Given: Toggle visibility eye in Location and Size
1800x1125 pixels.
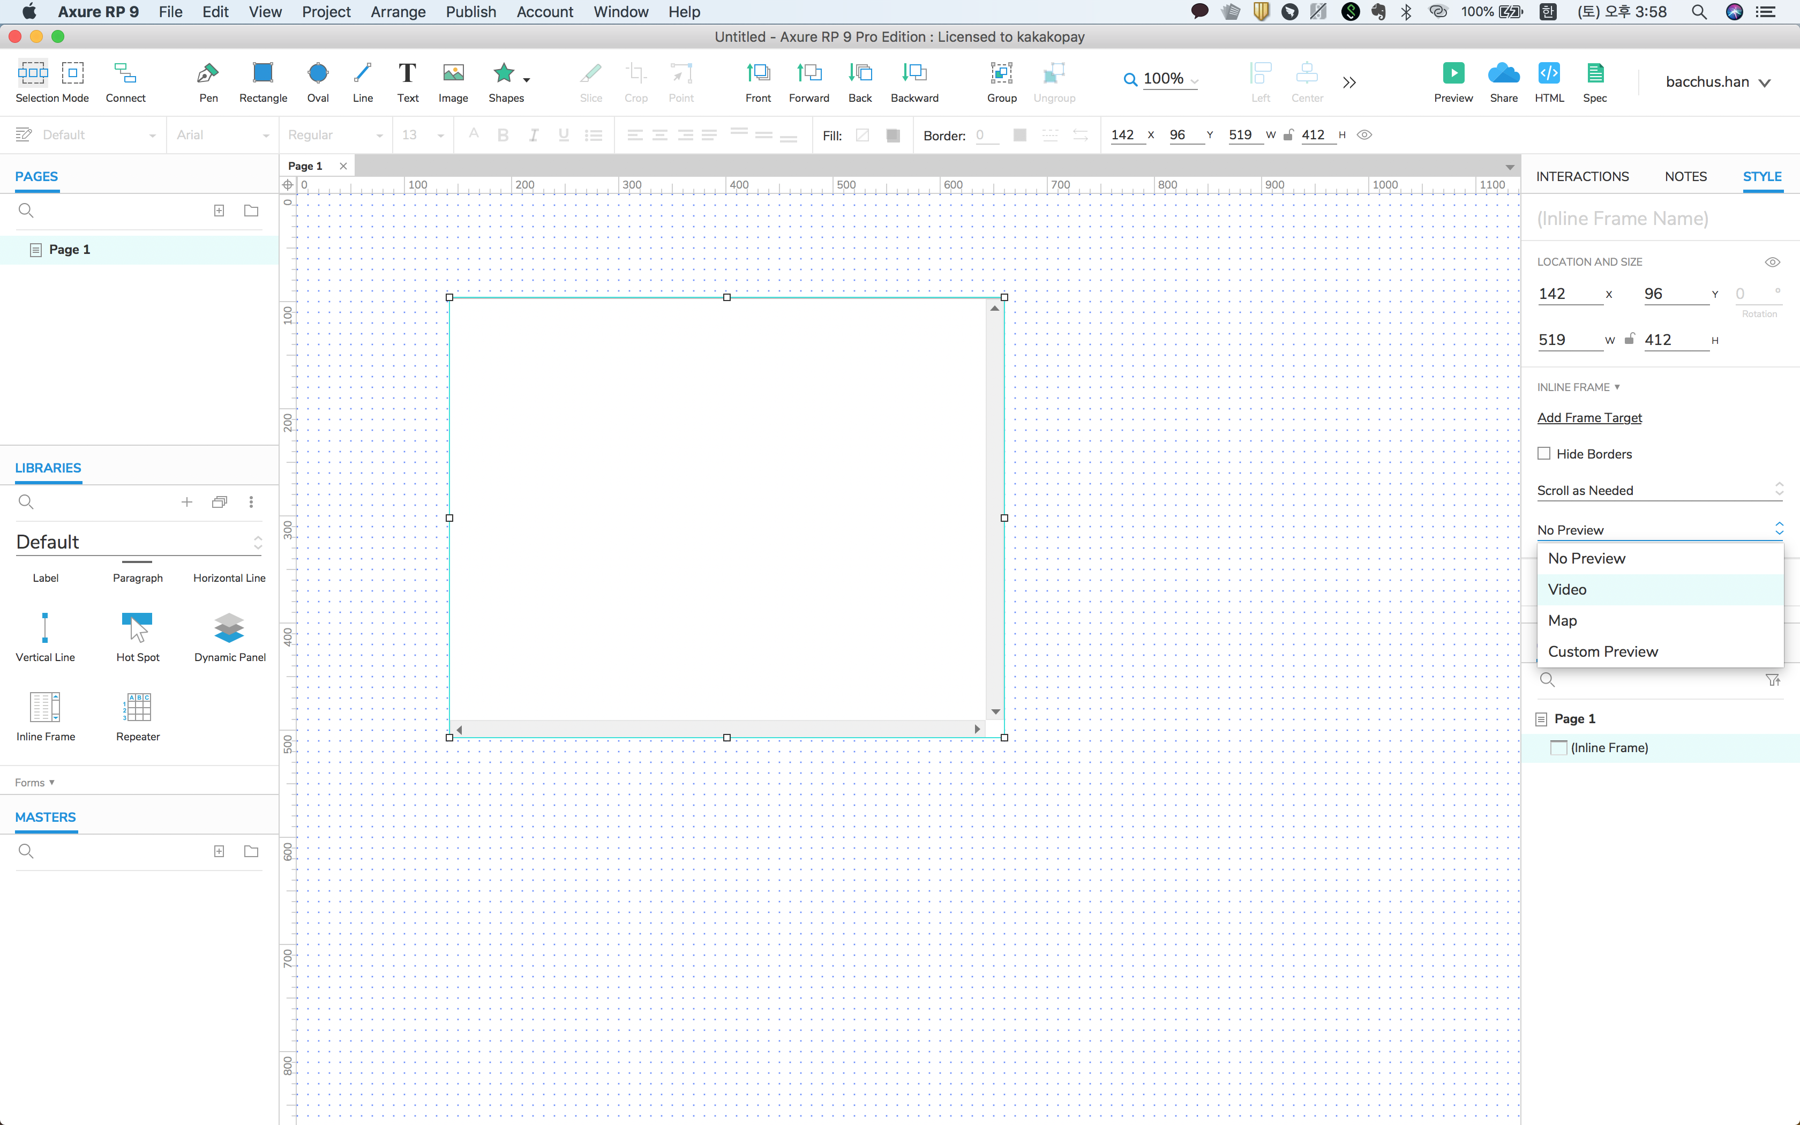Looking at the screenshot, I should [x=1772, y=262].
